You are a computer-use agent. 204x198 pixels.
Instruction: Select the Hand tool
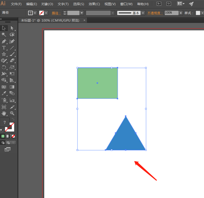[4, 113]
